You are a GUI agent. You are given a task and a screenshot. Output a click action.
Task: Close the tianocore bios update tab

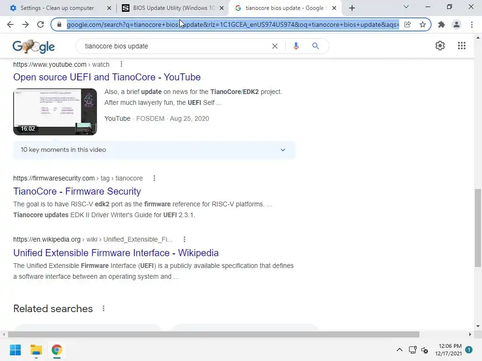tap(334, 8)
